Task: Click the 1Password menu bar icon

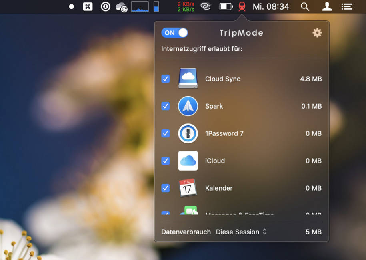Action: [106, 6]
